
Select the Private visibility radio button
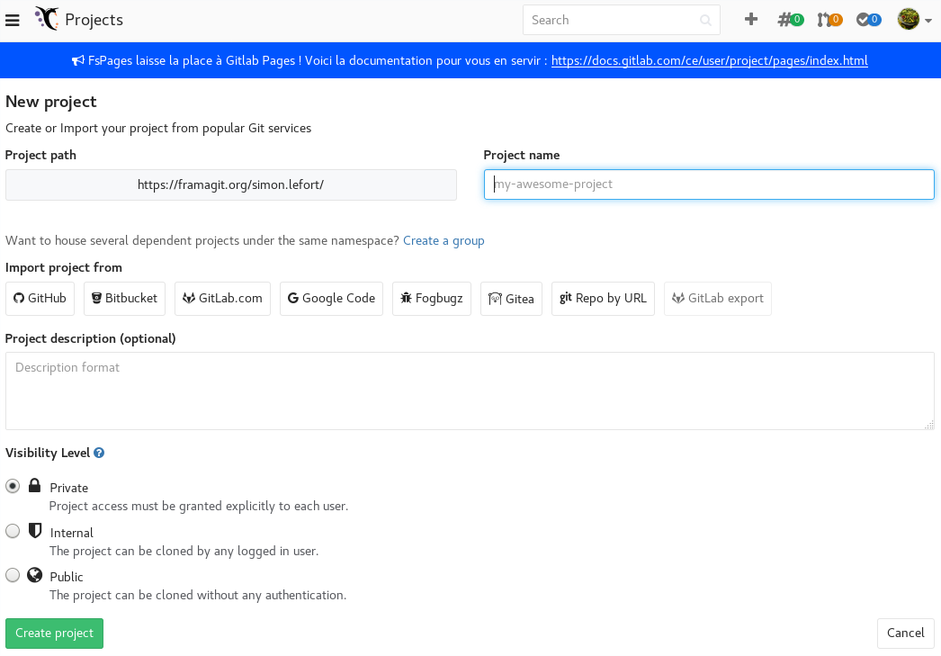[13, 486]
